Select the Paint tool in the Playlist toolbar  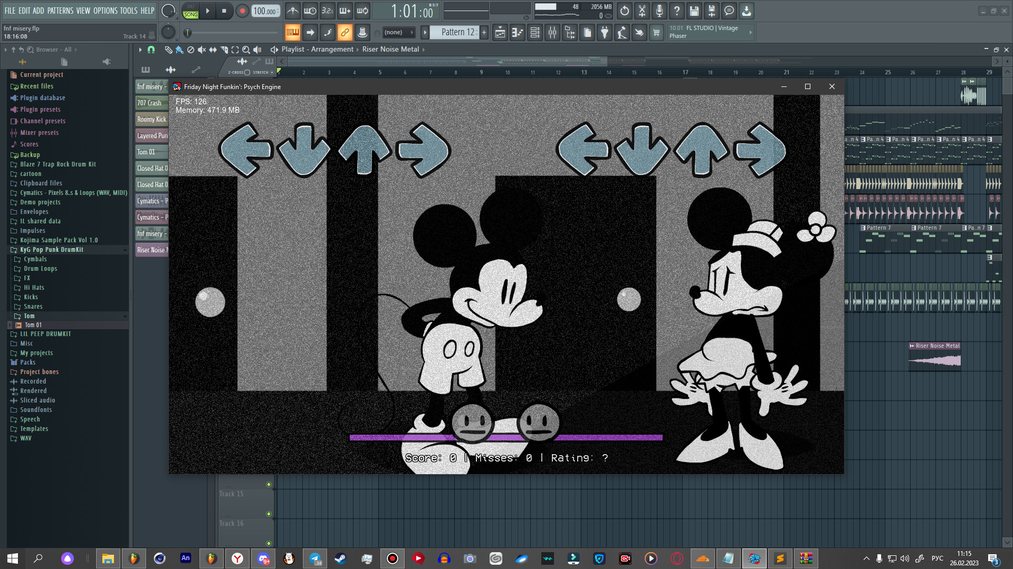(179, 50)
